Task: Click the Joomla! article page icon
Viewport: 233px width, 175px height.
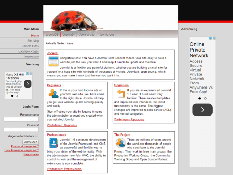Action: [x=54, y=61]
